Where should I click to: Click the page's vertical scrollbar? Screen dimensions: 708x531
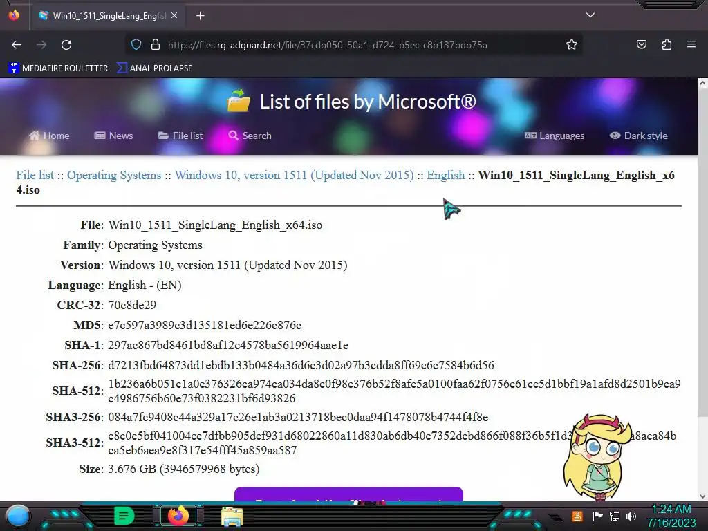tap(702, 253)
